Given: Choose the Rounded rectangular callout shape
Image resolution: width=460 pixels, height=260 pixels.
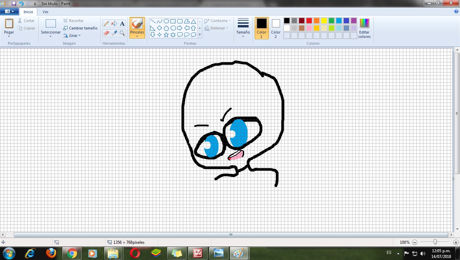Looking at the screenshot, I should 180,35.
